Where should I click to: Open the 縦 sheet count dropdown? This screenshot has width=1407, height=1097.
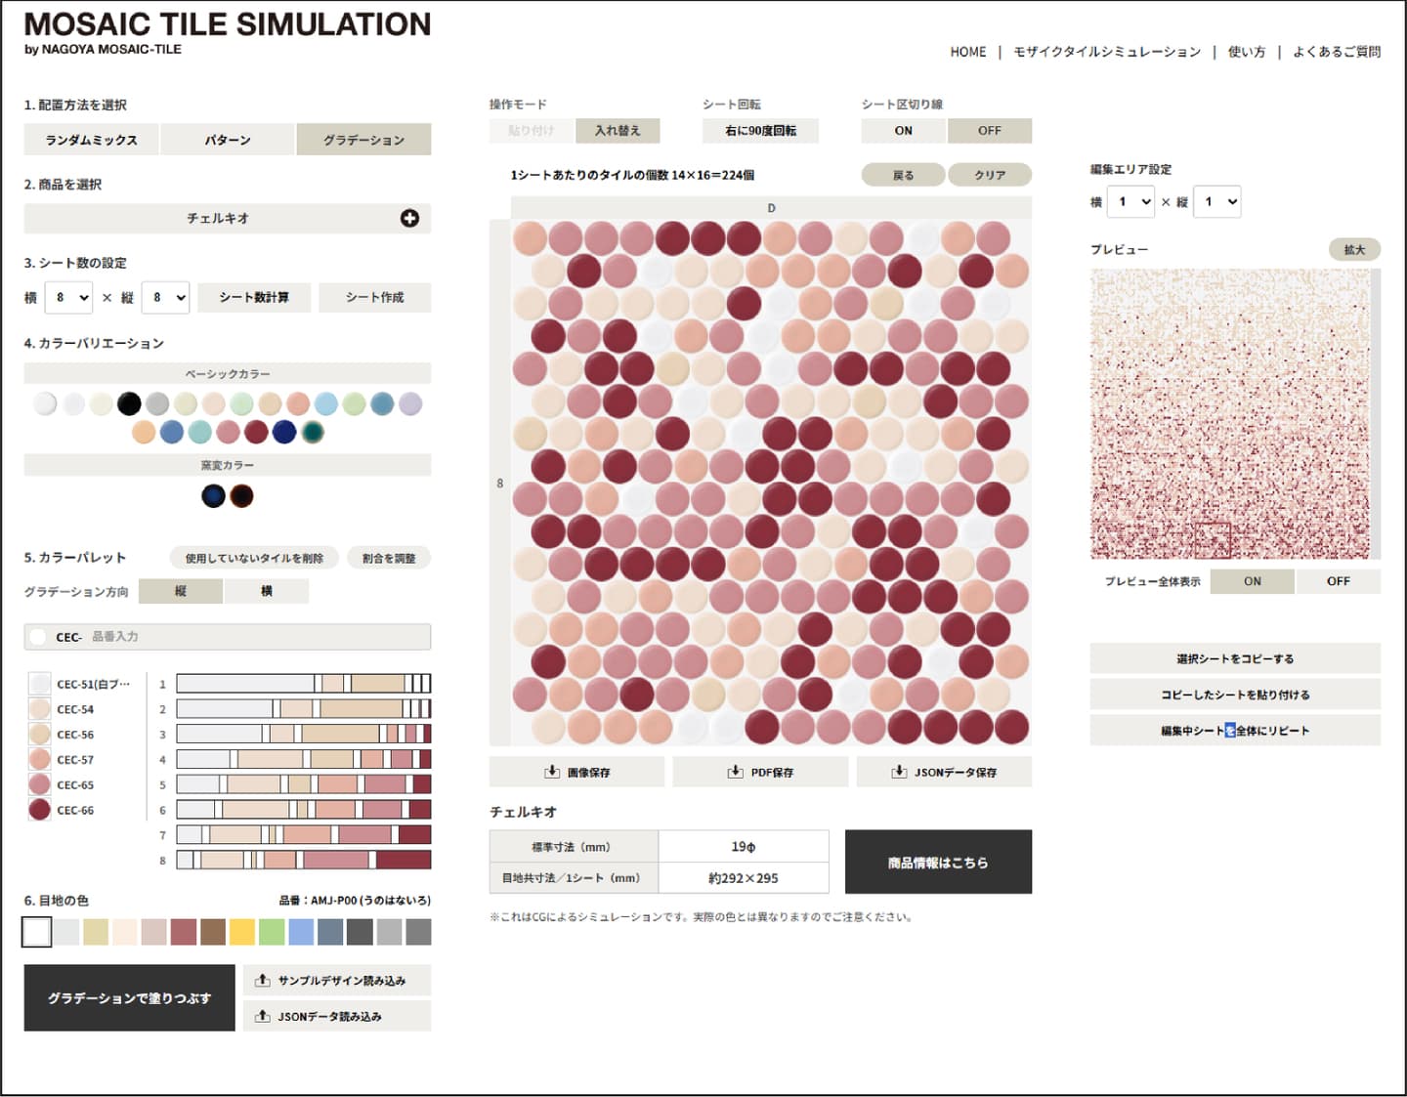pyautogui.click(x=164, y=297)
